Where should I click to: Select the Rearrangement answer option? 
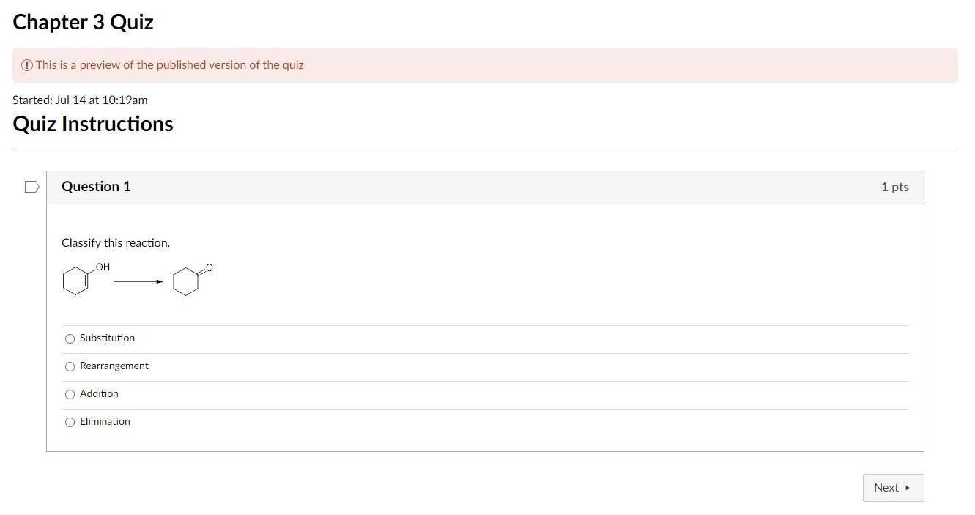coord(70,366)
